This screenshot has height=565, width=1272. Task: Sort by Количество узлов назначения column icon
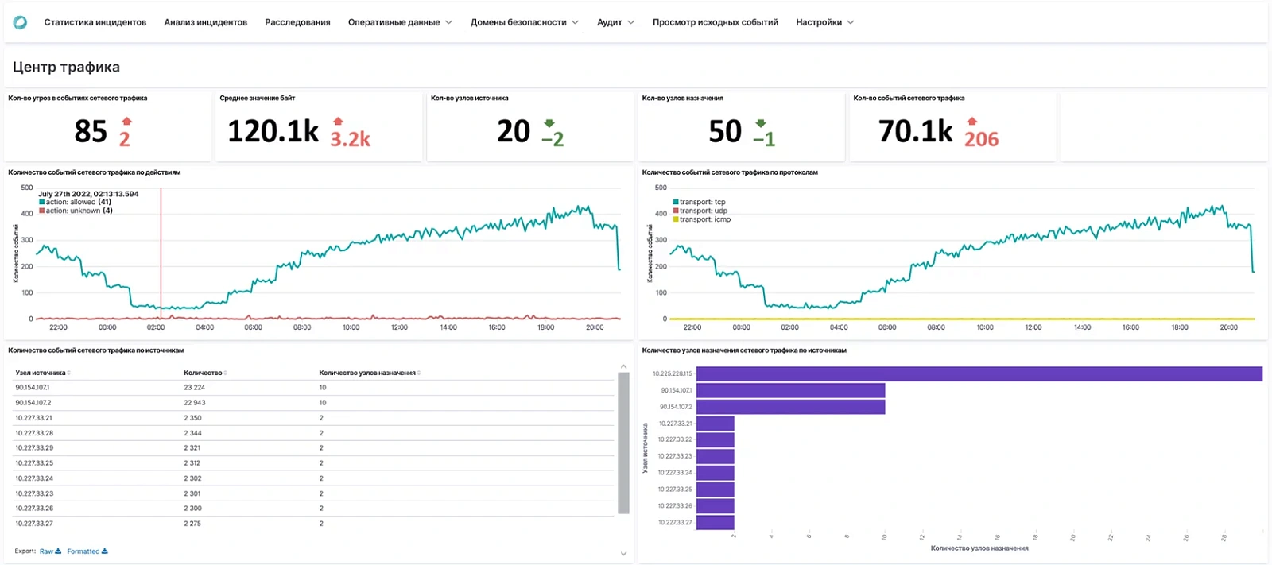pos(419,373)
